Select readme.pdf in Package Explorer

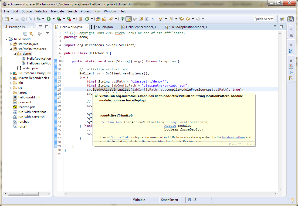(x=24, y=107)
